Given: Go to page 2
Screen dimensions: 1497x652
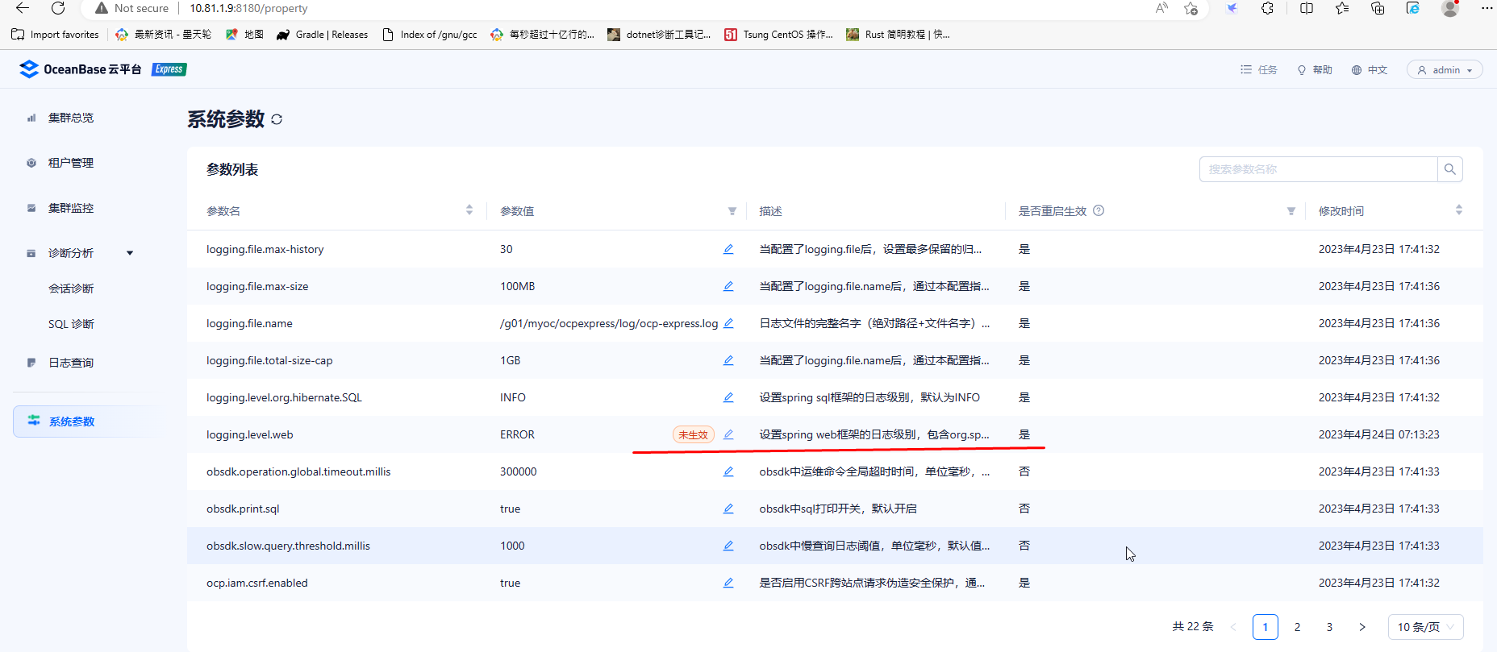Looking at the screenshot, I should (1297, 627).
